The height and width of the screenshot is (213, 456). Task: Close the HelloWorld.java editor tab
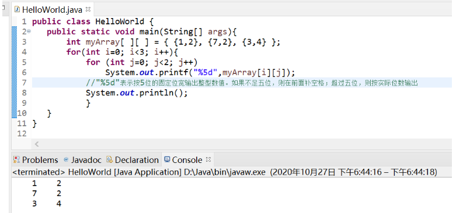pyautogui.click(x=88, y=9)
